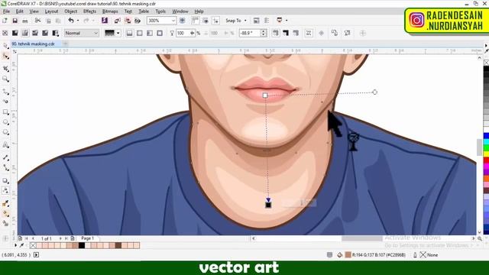
Task: Click the Publish to PDF icon
Action: 138,21
